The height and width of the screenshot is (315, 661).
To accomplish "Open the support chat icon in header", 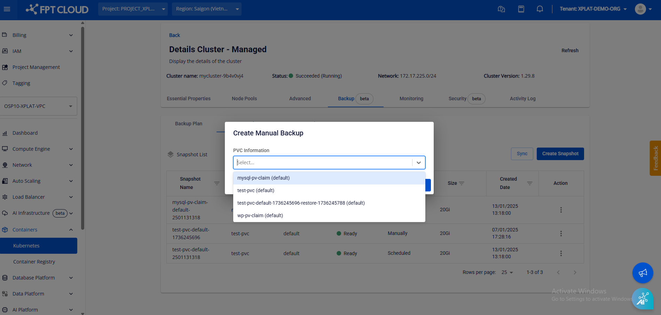I will [501, 9].
